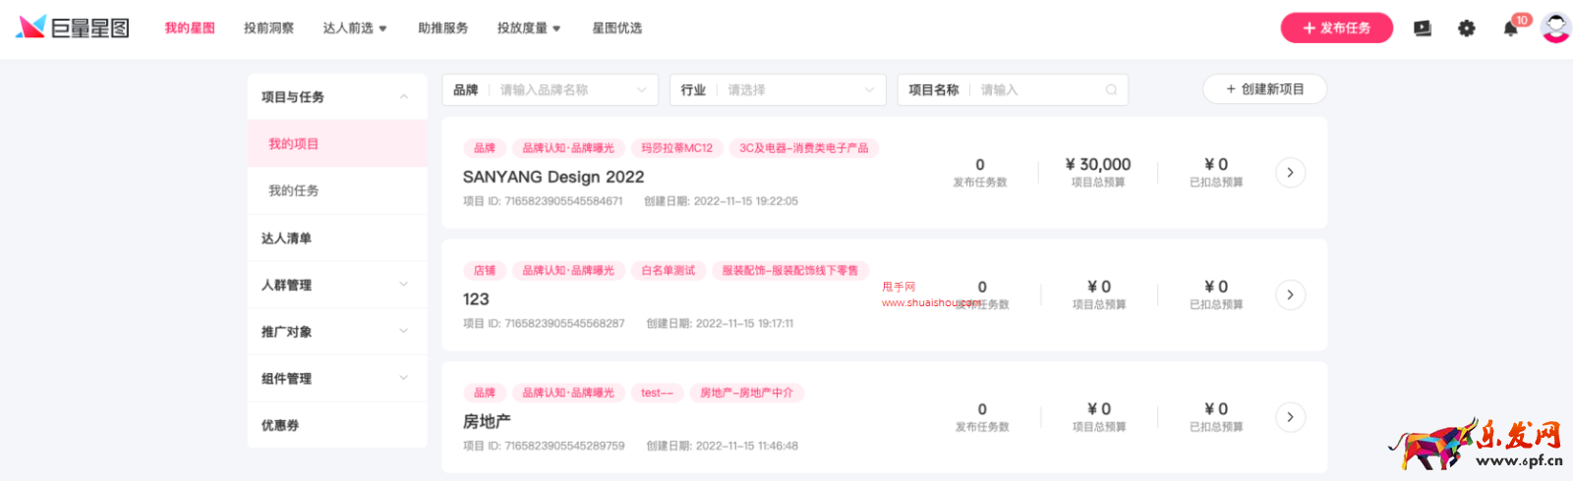1573x481 pixels.
Task: Click the user avatar icon
Action: (x=1555, y=27)
